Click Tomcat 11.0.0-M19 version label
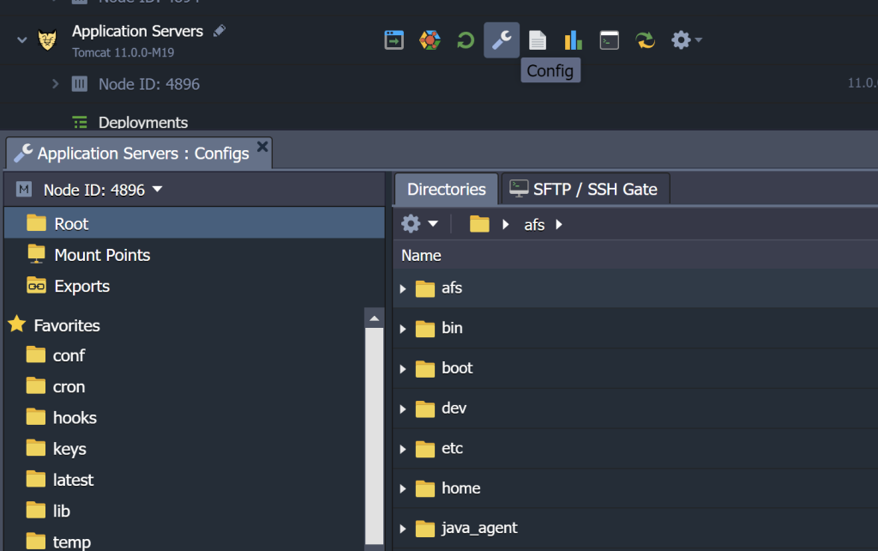The height and width of the screenshot is (551, 878). [x=123, y=52]
